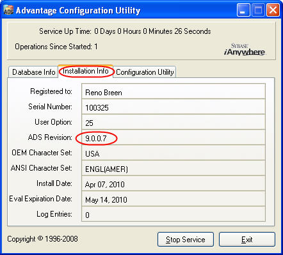Click the 'User Option:' label
Image resolution: width=283 pixels, height=255 pixels.
click(53, 122)
